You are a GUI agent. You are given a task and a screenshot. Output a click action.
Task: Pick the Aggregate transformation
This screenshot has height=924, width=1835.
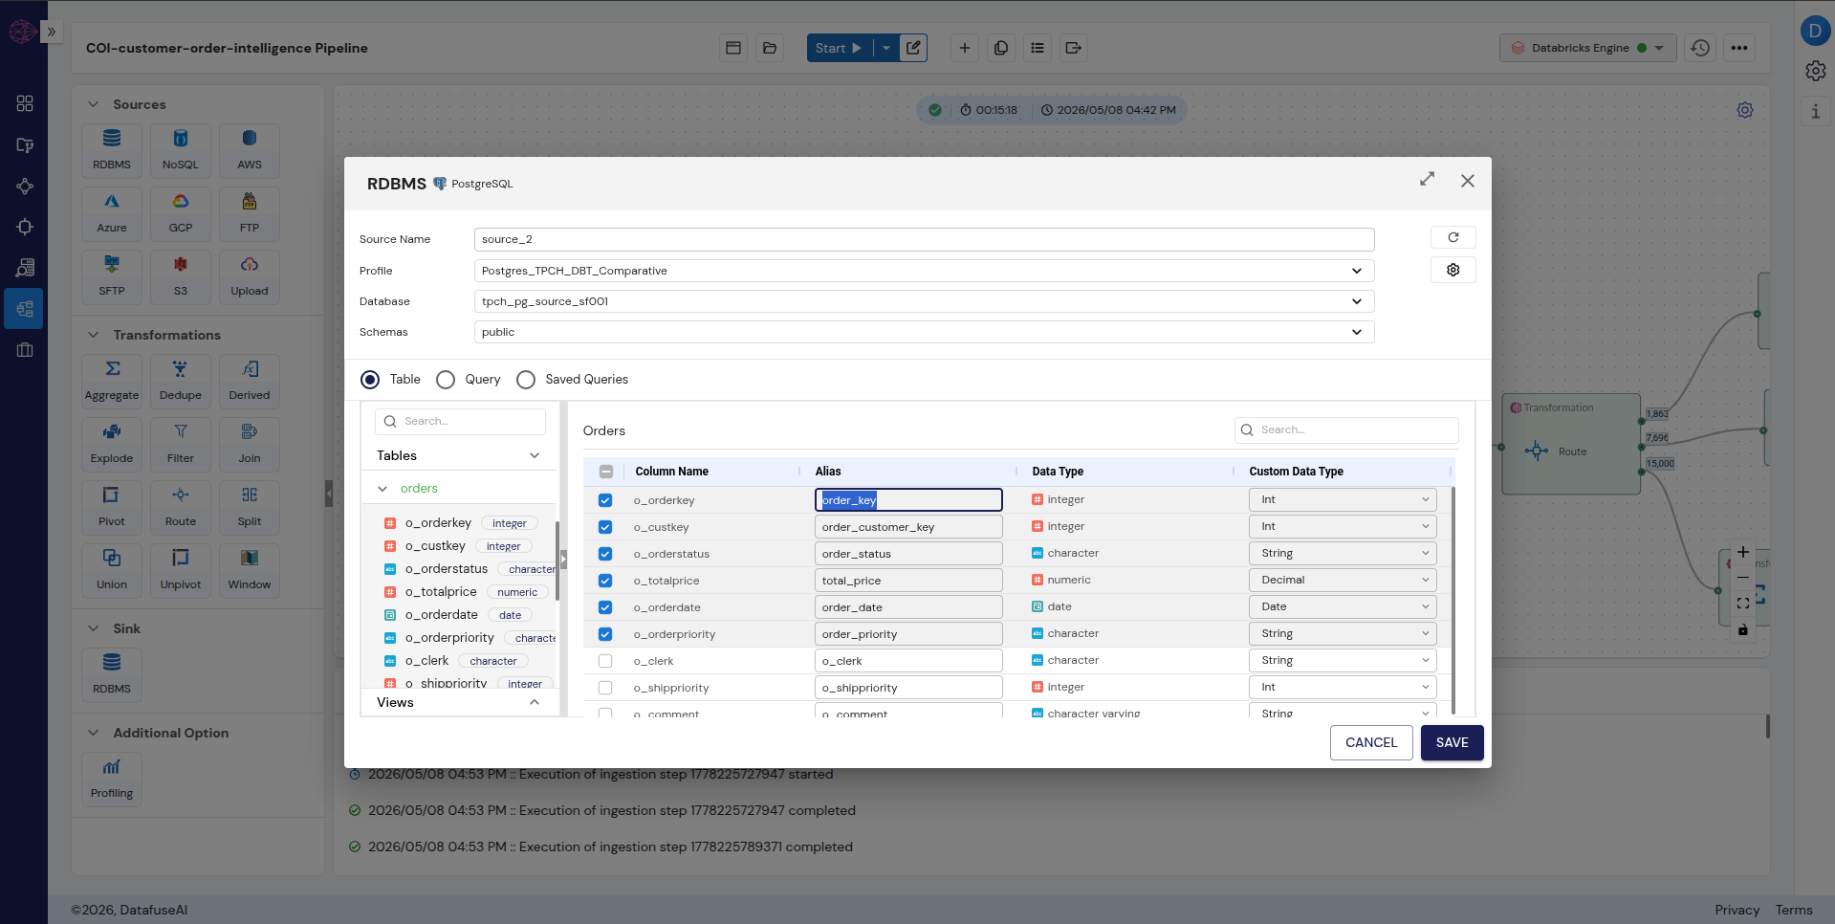(112, 380)
